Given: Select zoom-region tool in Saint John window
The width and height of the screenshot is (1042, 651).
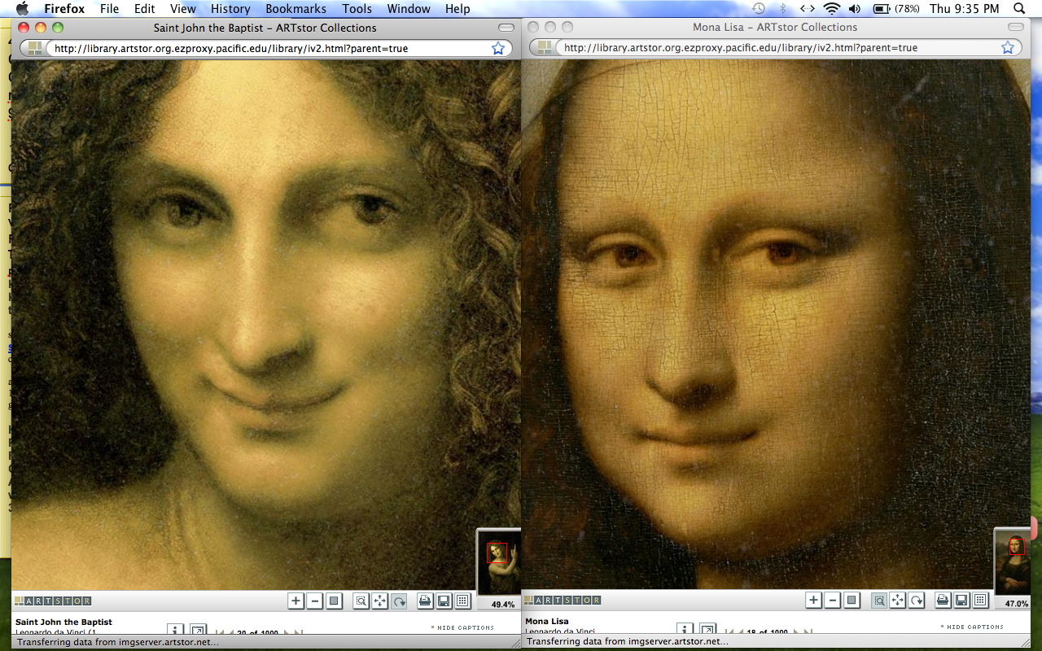Looking at the screenshot, I should (x=361, y=601).
